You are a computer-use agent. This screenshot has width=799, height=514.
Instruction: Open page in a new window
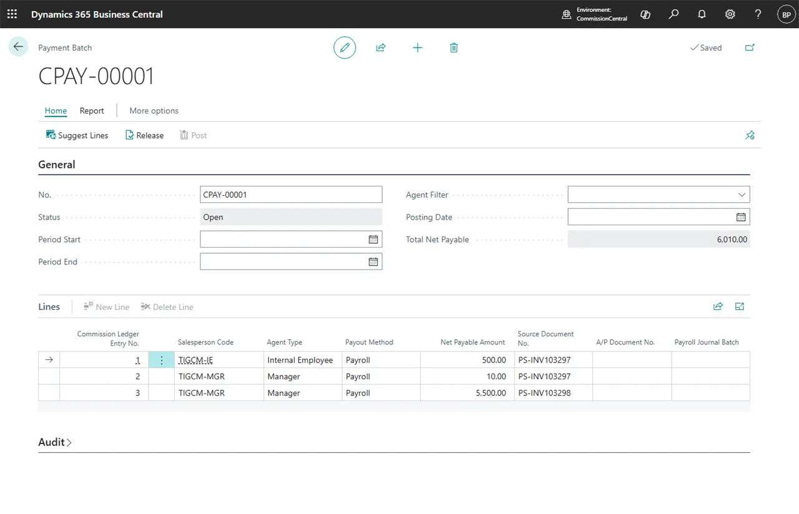(x=750, y=47)
